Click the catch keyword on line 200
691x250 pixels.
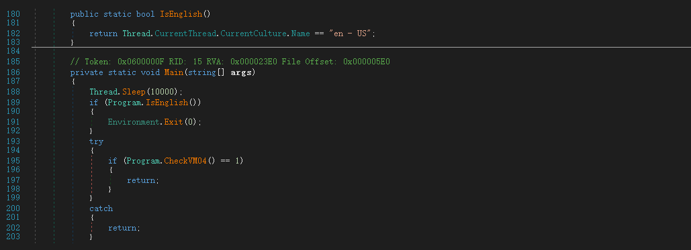tap(101, 208)
